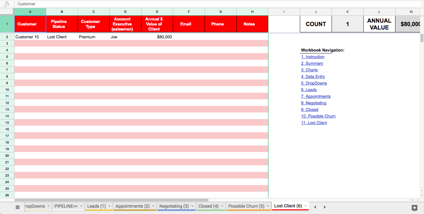This screenshot has height=214, width=424.
Task: Follow the 8. Negotiating link
Action: click(314, 103)
